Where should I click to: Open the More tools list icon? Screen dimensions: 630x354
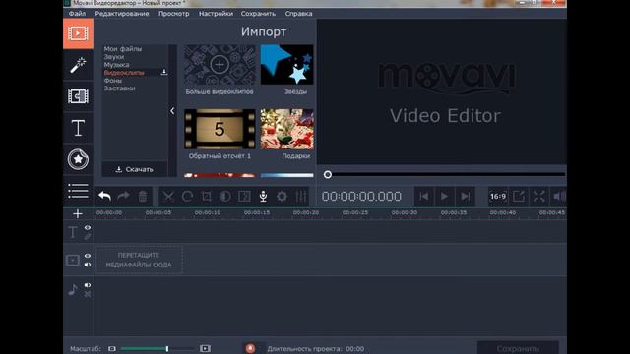[78, 191]
